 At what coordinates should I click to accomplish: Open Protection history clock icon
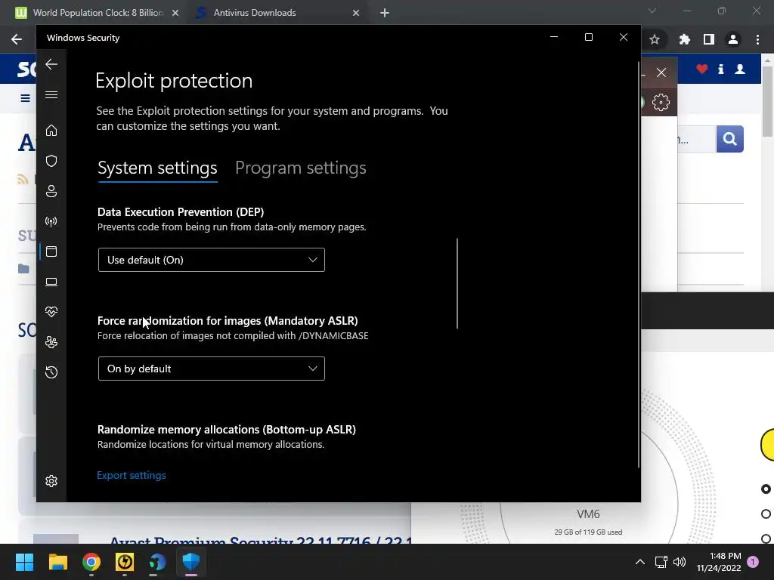[x=51, y=372]
